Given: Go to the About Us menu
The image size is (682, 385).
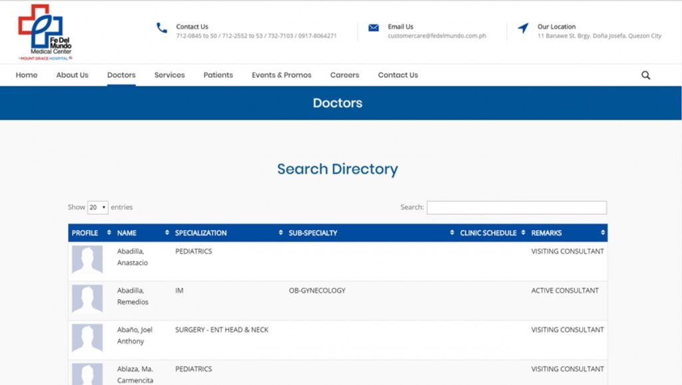Looking at the screenshot, I should (x=72, y=75).
